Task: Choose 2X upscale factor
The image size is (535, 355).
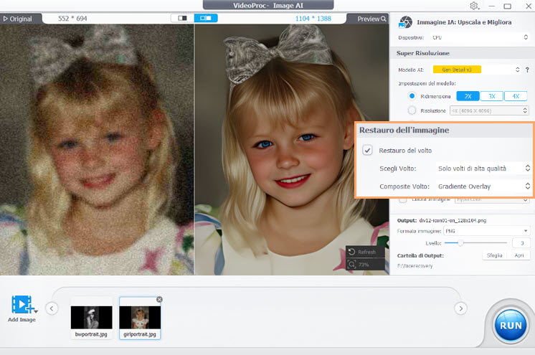Action: 468,96
